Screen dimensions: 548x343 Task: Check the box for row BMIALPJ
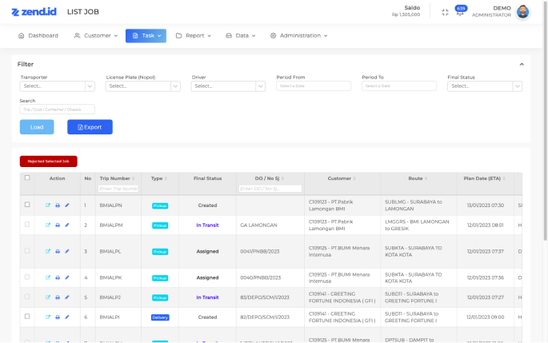tap(27, 297)
